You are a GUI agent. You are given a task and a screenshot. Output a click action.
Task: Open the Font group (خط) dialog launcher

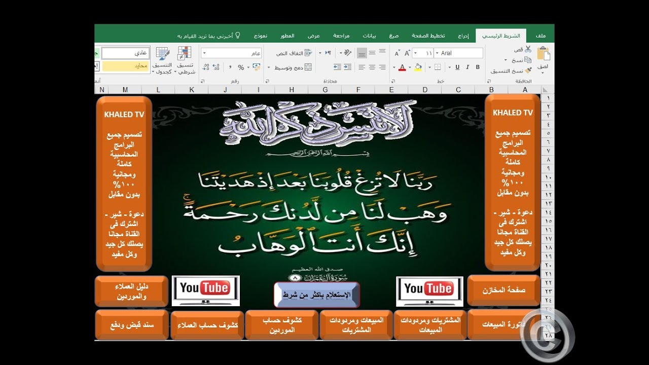(x=393, y=81)
